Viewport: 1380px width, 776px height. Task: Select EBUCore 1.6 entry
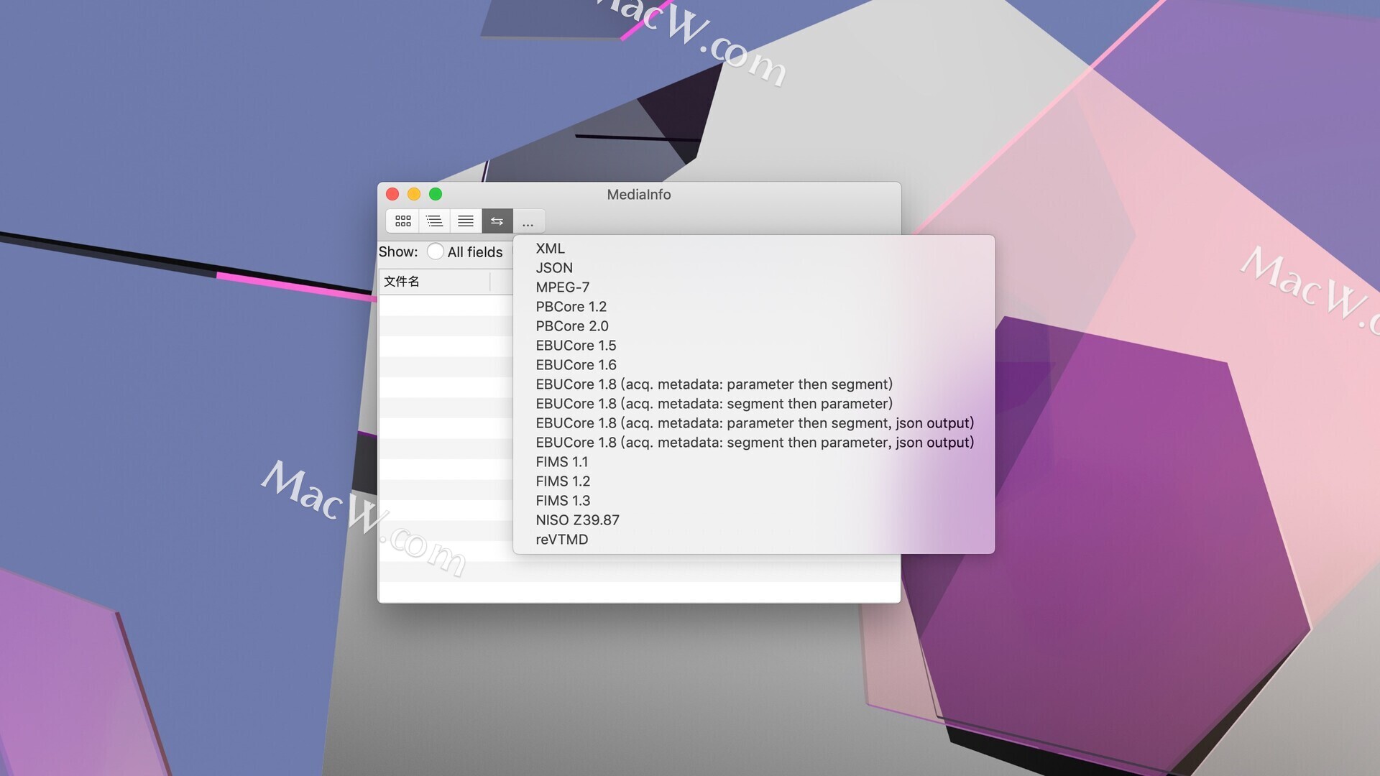coord(754,365)
